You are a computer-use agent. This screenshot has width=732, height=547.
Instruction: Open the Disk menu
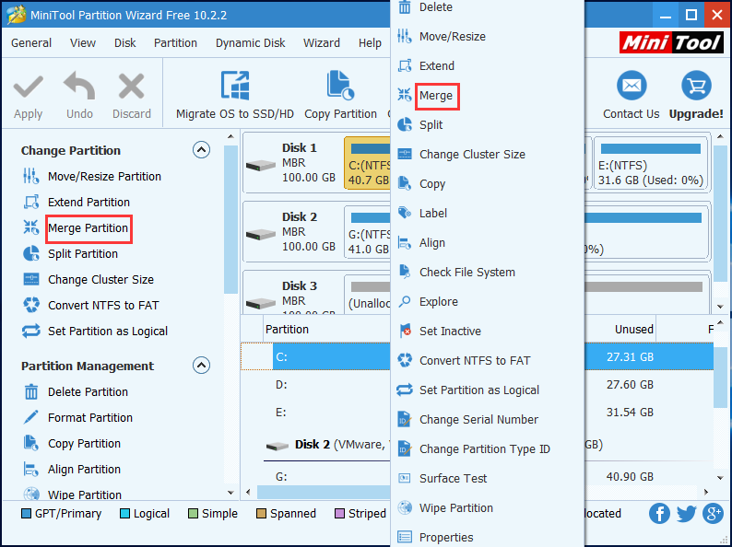(124, 43)
